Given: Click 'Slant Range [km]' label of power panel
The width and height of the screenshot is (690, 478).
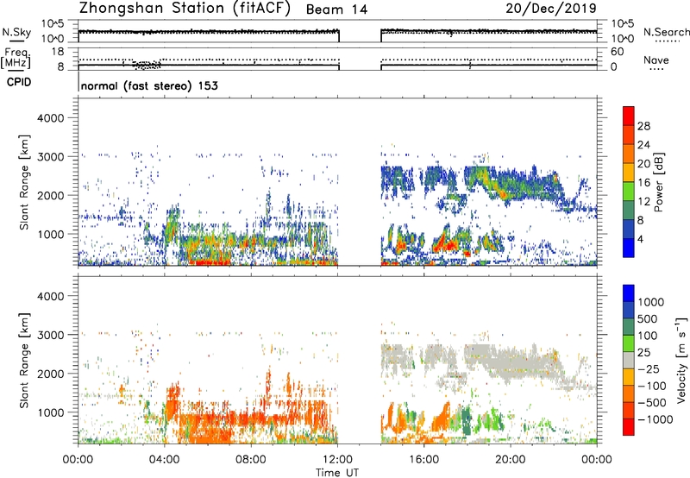Looking at the screenshot, I should (24, 182).
